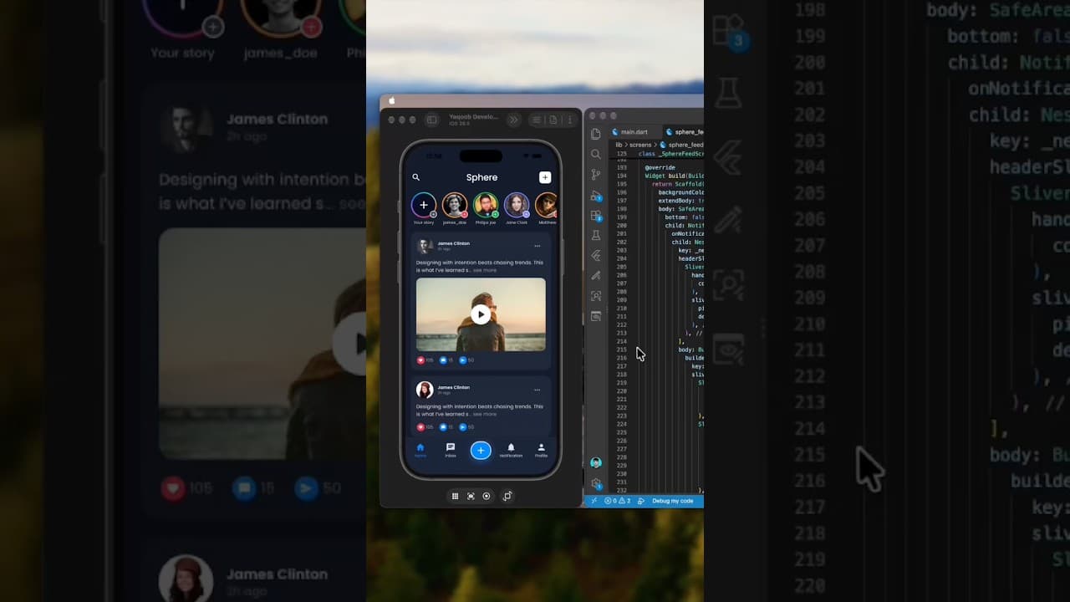This screenshot has width=1070, height=602.
Task: Open Extensions view in VS Code
Action: click(596, 216)
